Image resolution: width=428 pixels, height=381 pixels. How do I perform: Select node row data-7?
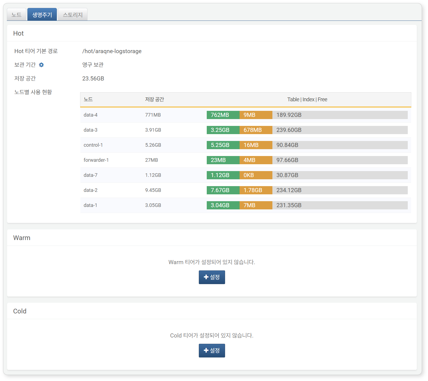[246, 175]
